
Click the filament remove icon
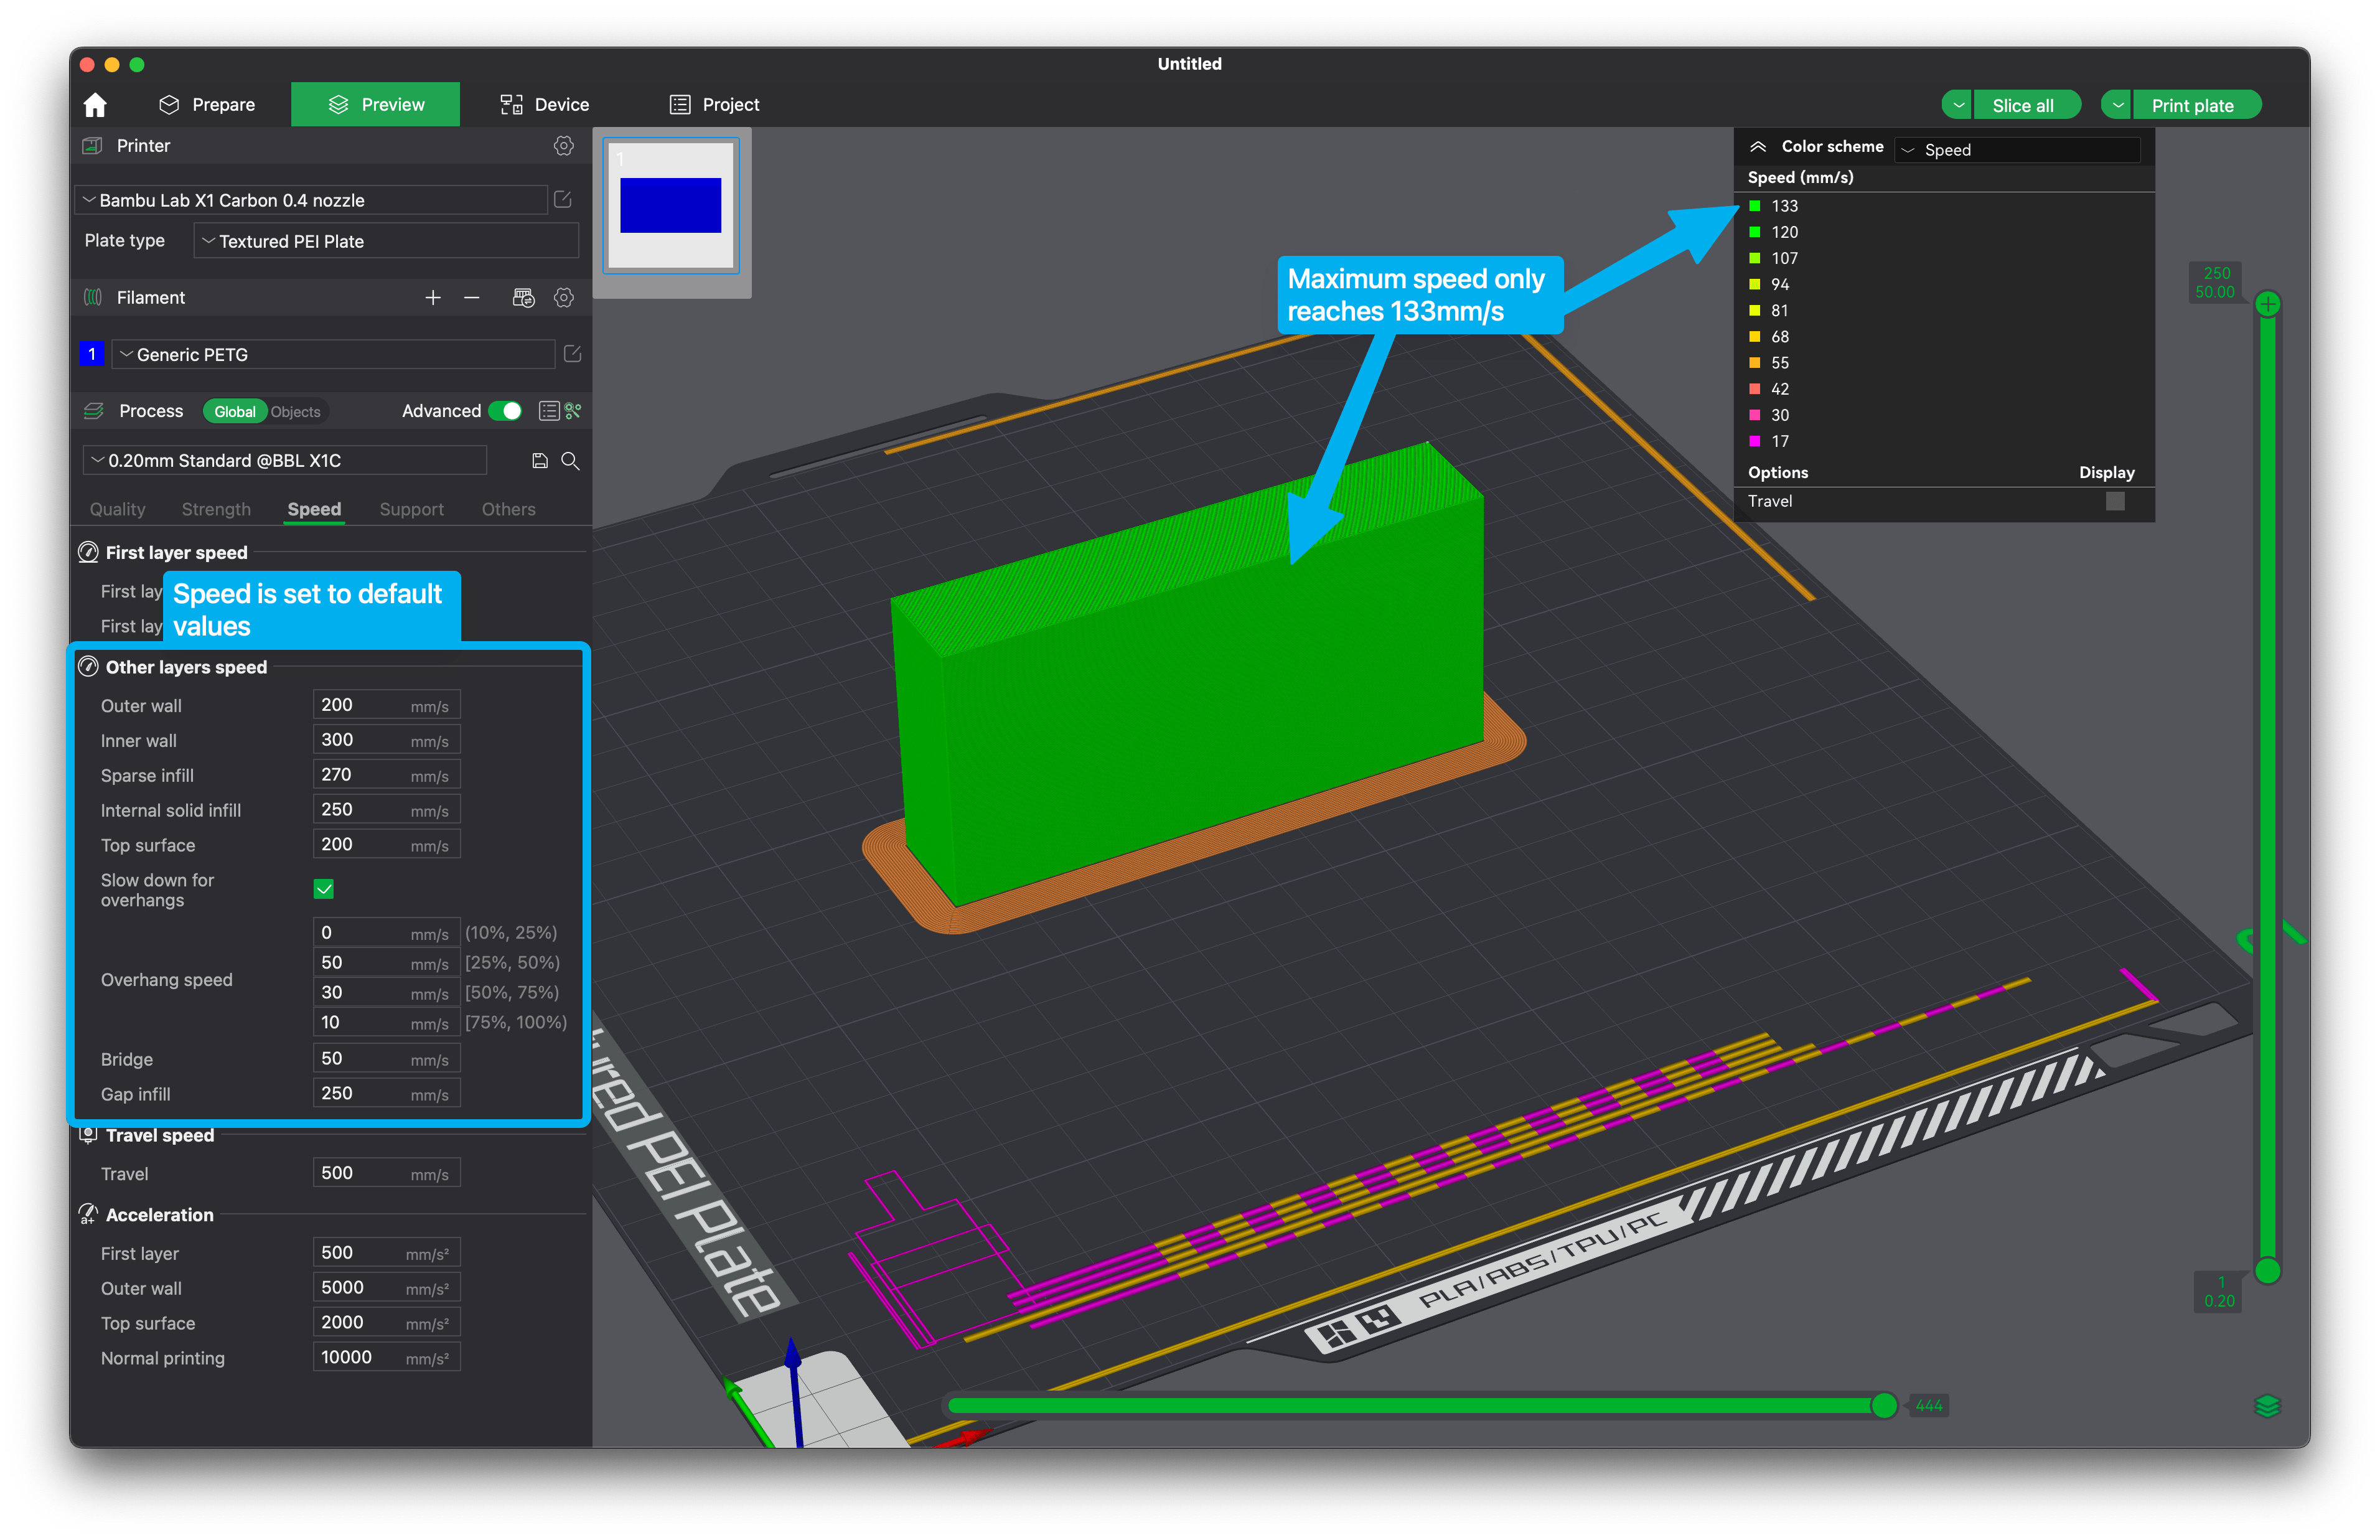(x=470, y=298)
